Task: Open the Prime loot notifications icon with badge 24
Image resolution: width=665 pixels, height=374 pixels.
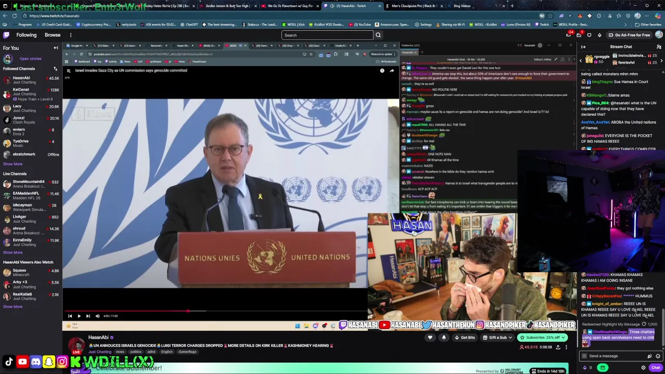Action: 569,35
